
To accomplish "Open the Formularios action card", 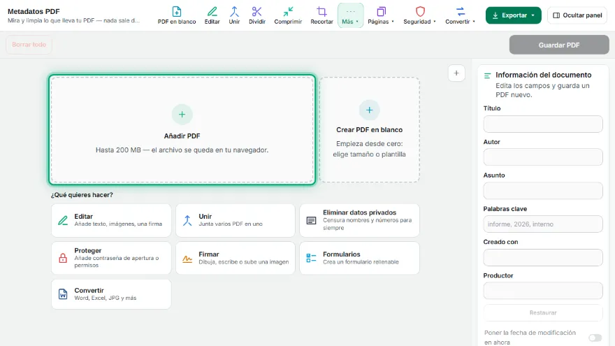I will pyautogui.click(x=360, y=258).
